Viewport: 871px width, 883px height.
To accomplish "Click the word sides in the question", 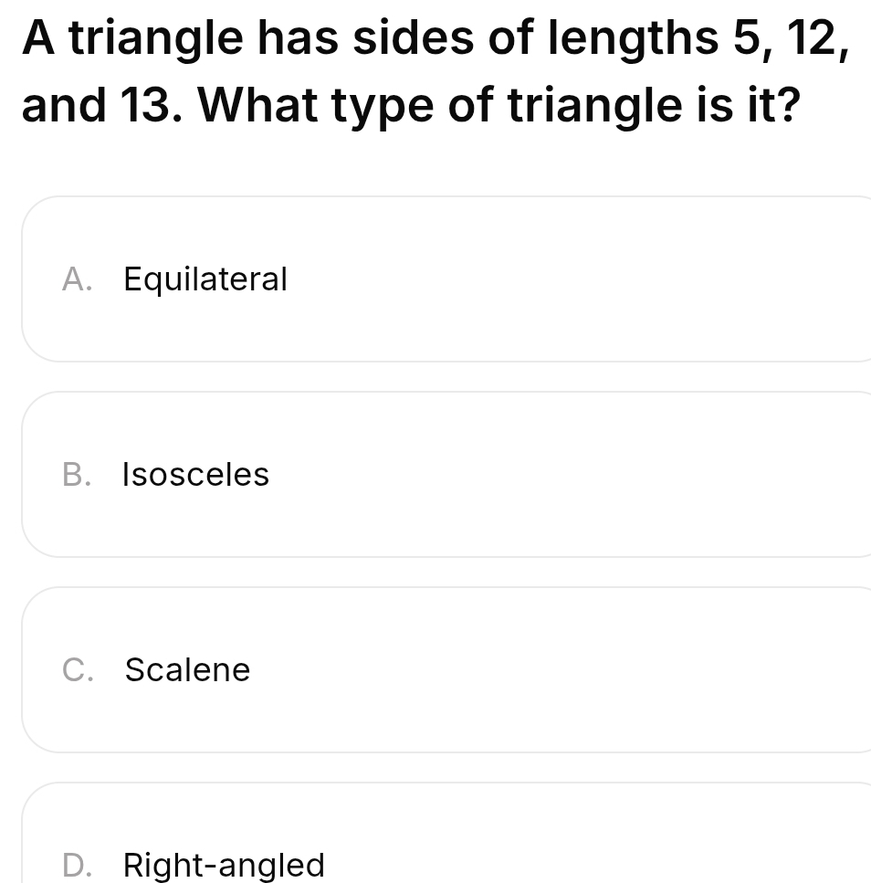I will pos(414,38).
